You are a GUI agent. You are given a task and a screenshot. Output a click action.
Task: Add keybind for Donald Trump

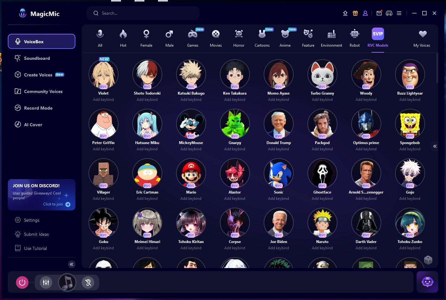point(279,149)
